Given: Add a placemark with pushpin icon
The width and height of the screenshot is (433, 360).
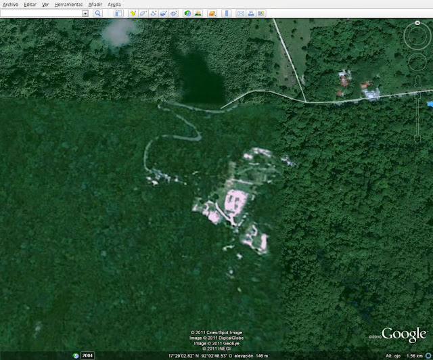Looking at the screenshot, I should (x=133, y=14).
